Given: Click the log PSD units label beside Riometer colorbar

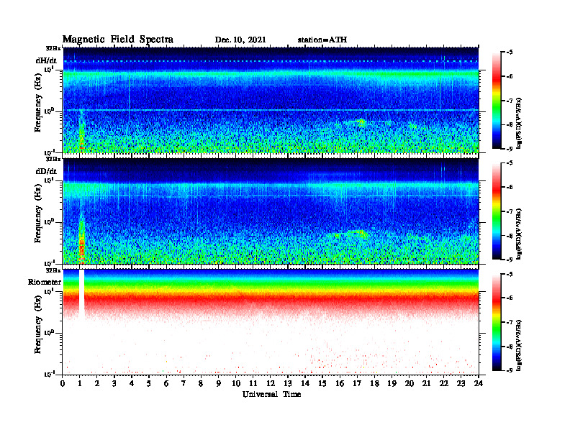Looking at the screenshot, I should click(x=520, y=345).
